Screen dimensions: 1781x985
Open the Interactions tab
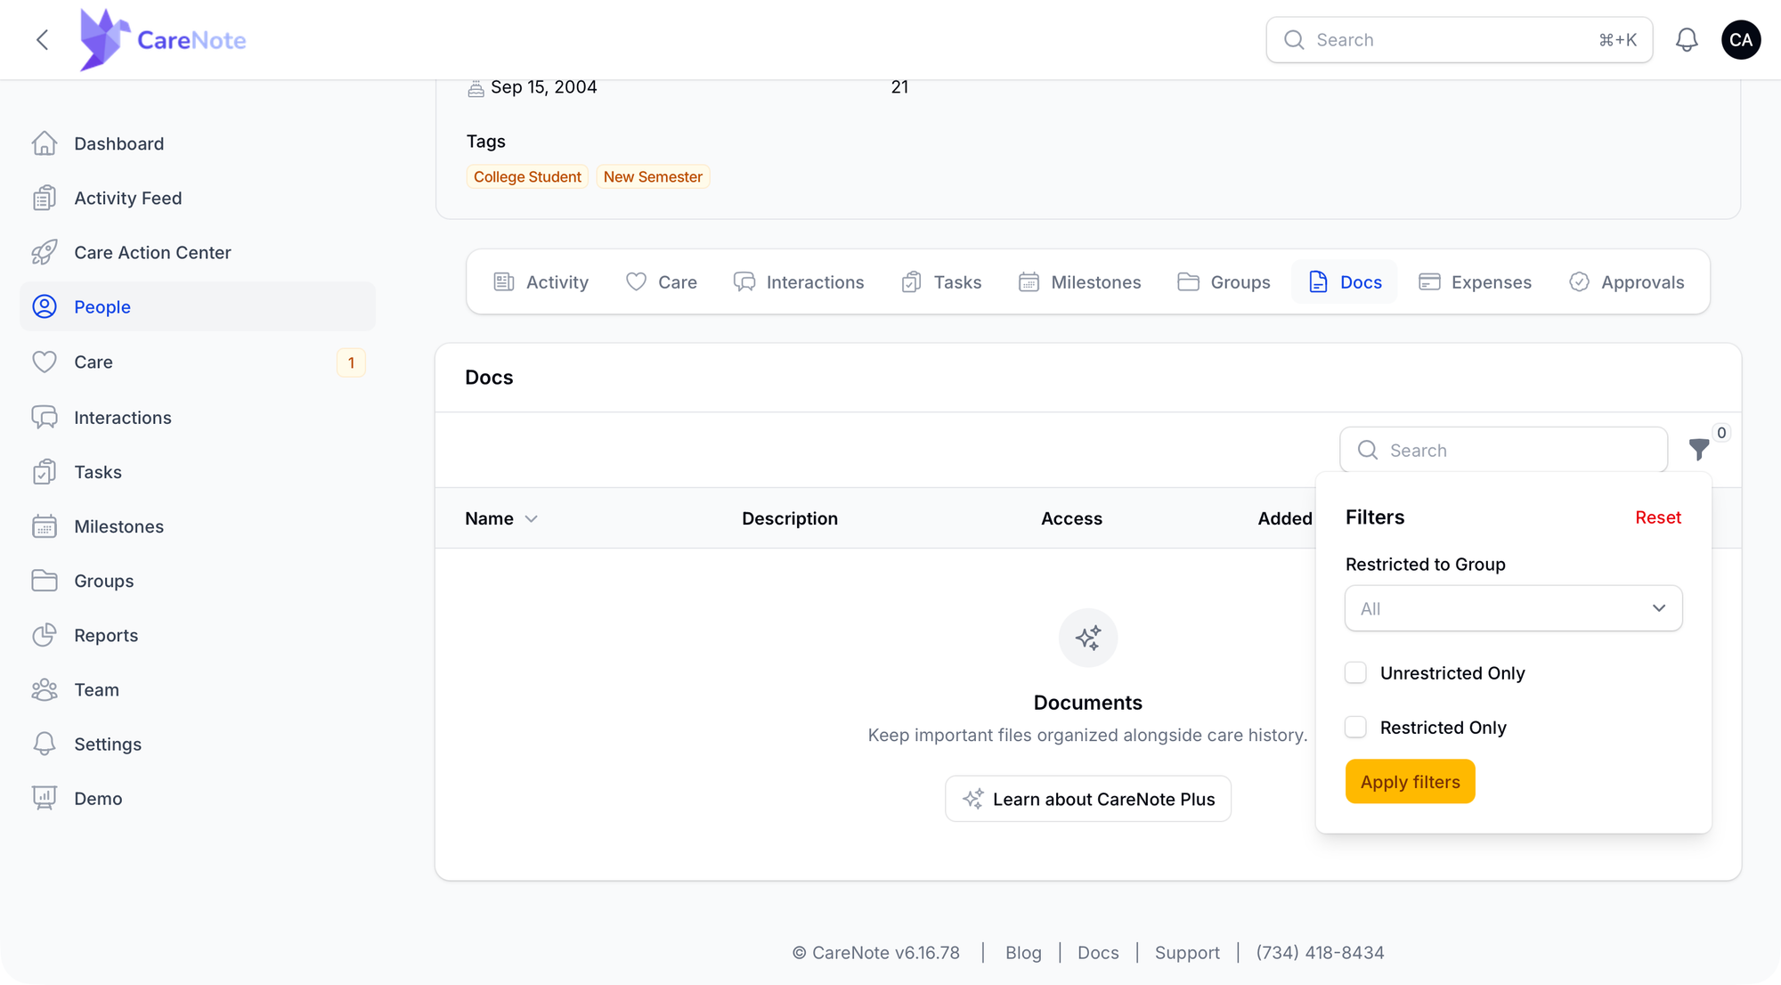[799, 282]
